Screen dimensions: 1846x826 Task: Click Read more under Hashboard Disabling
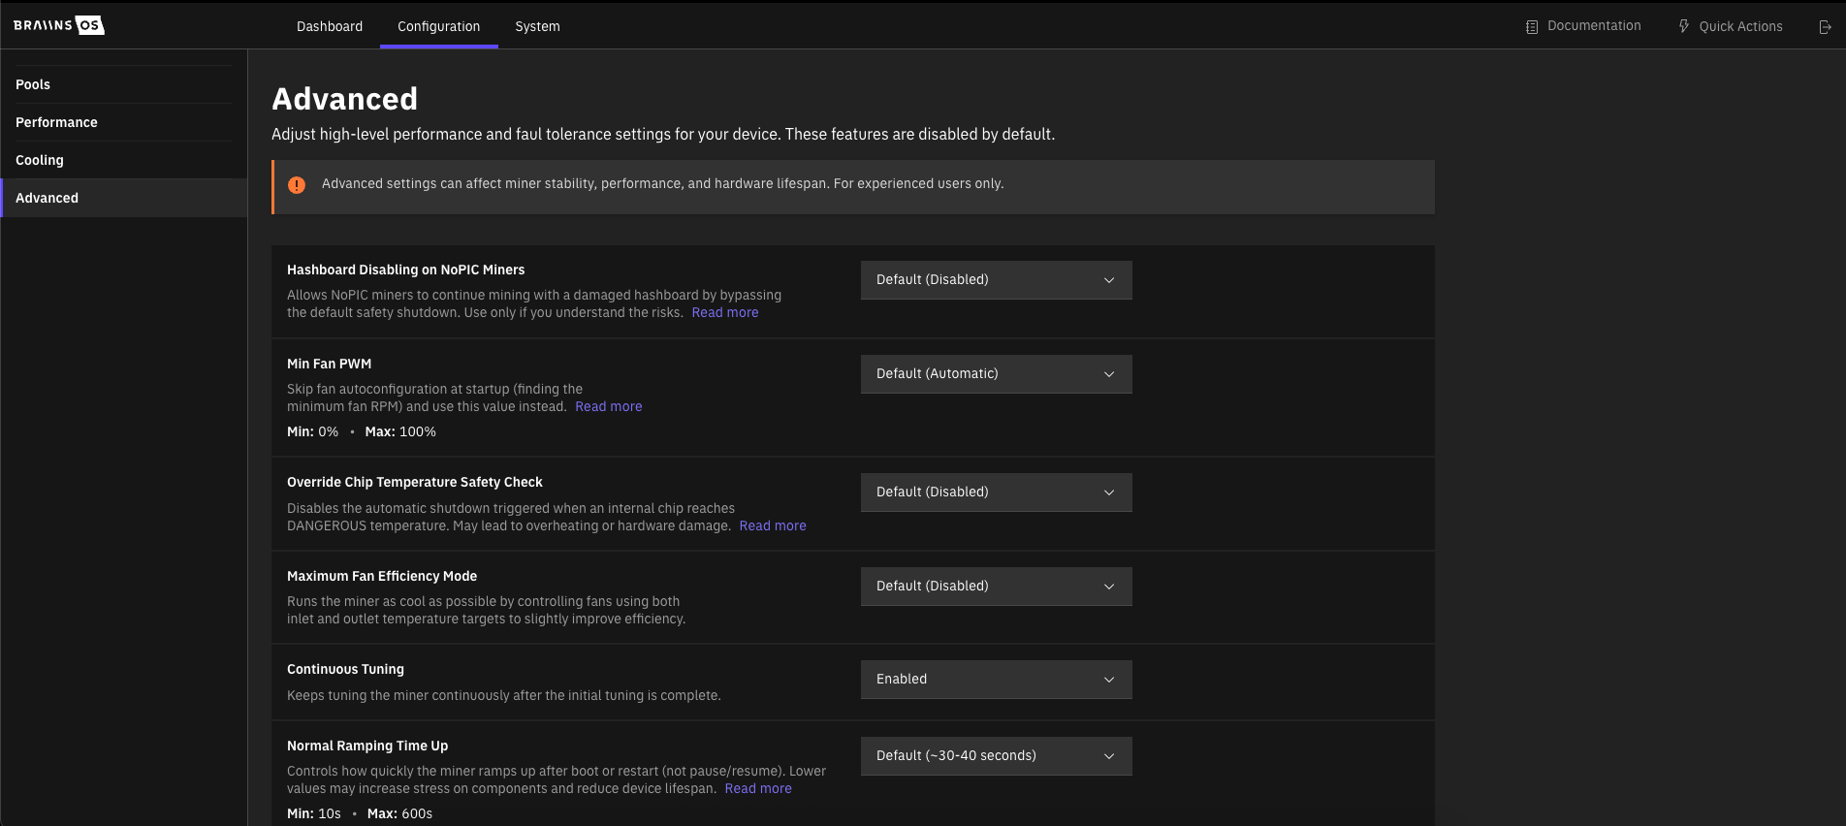(725, 312)
